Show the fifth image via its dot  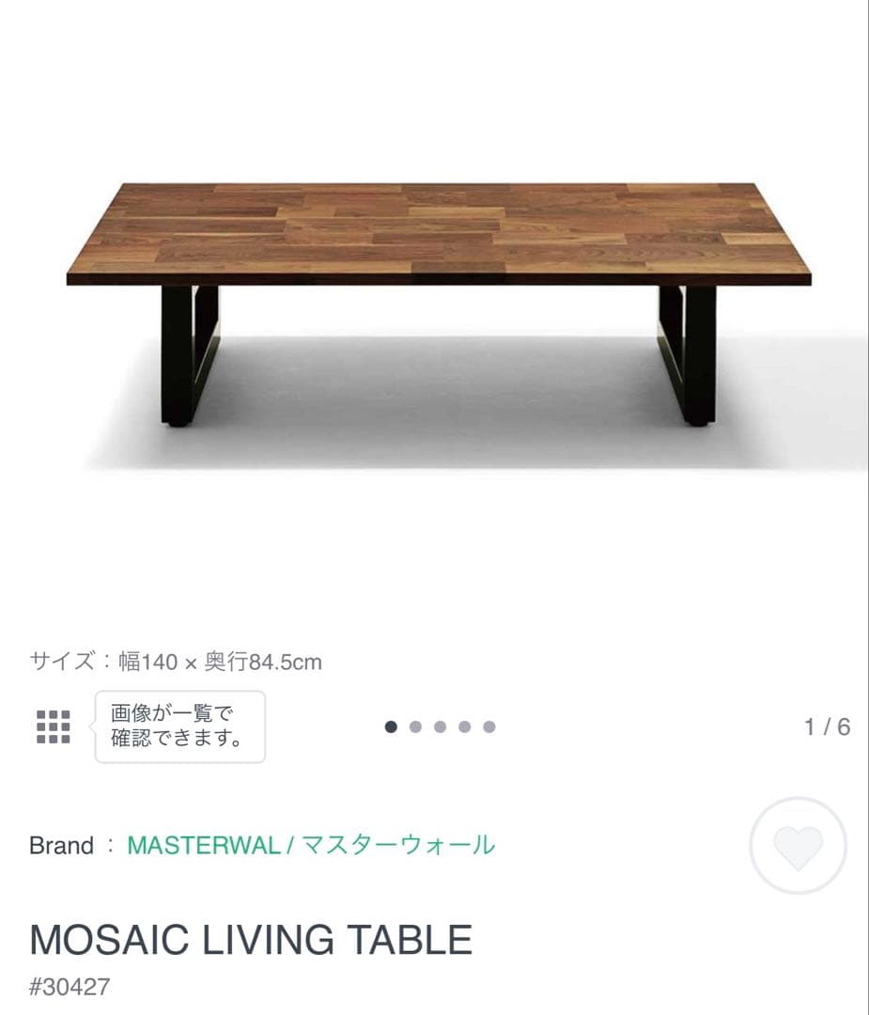[489, 726]
